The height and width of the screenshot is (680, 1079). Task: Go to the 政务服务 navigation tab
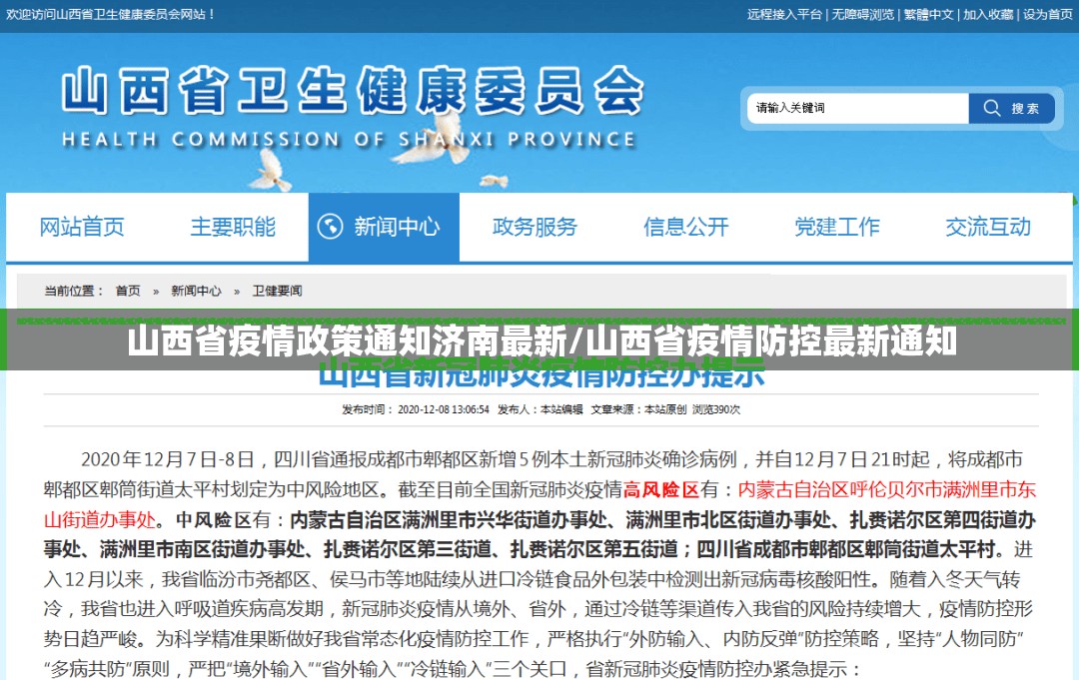point(535,227)
